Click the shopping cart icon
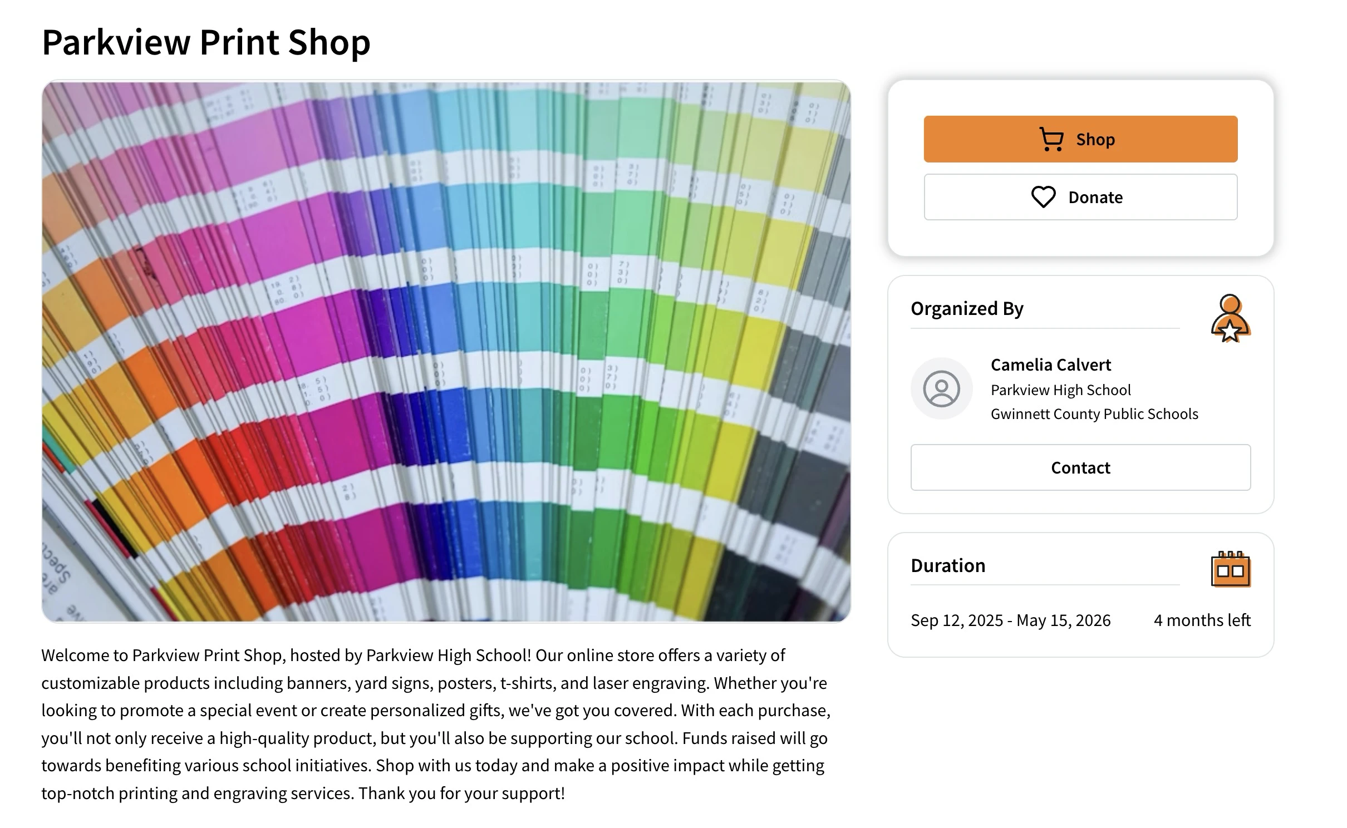The image size is (1347, 828). click(x=1051, y=139)
